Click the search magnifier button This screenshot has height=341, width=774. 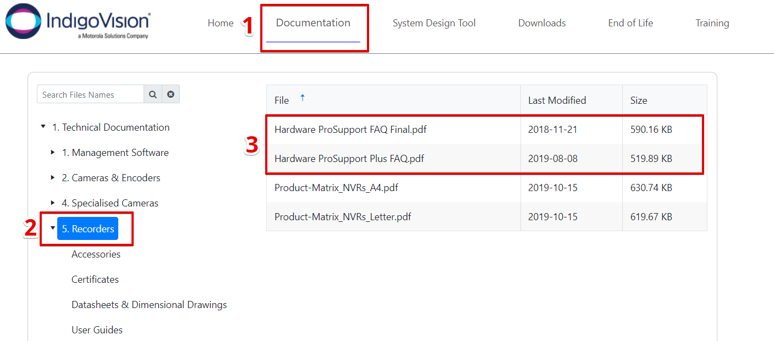153,94
